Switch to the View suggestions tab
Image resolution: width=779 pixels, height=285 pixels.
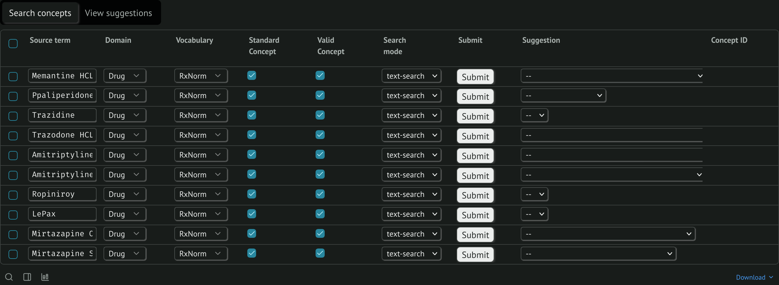click(x=118, y=13)
